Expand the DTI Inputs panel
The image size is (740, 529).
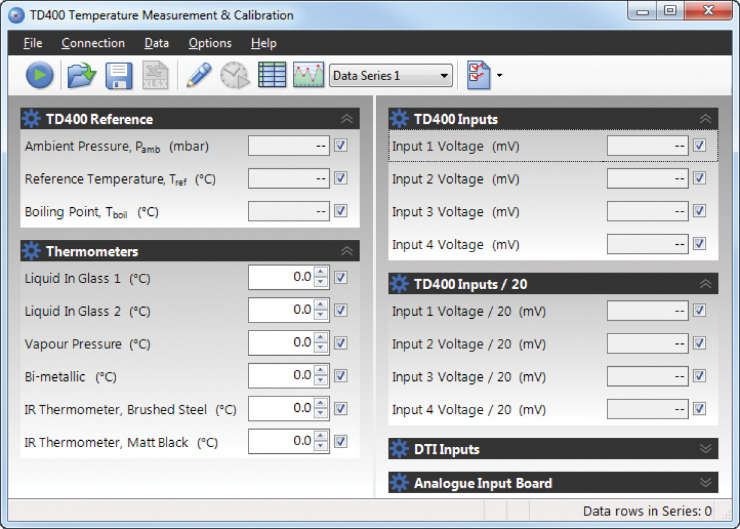point(706,449)
